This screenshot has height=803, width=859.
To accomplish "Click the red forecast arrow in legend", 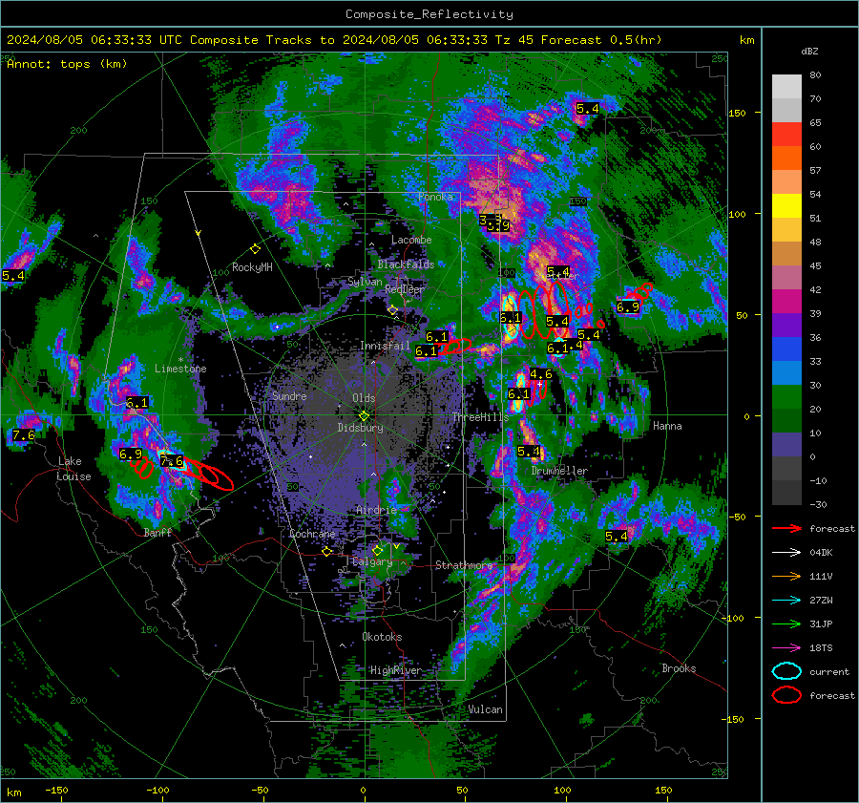I will [786, 528].
